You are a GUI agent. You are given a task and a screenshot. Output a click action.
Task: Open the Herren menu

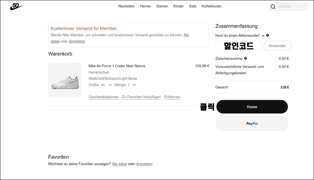(x=145, y=6)
